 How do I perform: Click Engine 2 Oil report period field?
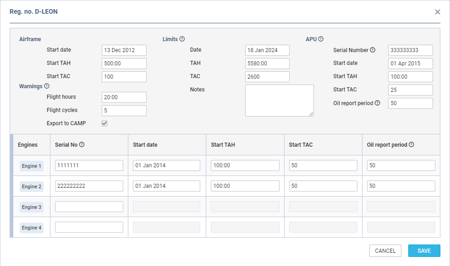point(401,186)
